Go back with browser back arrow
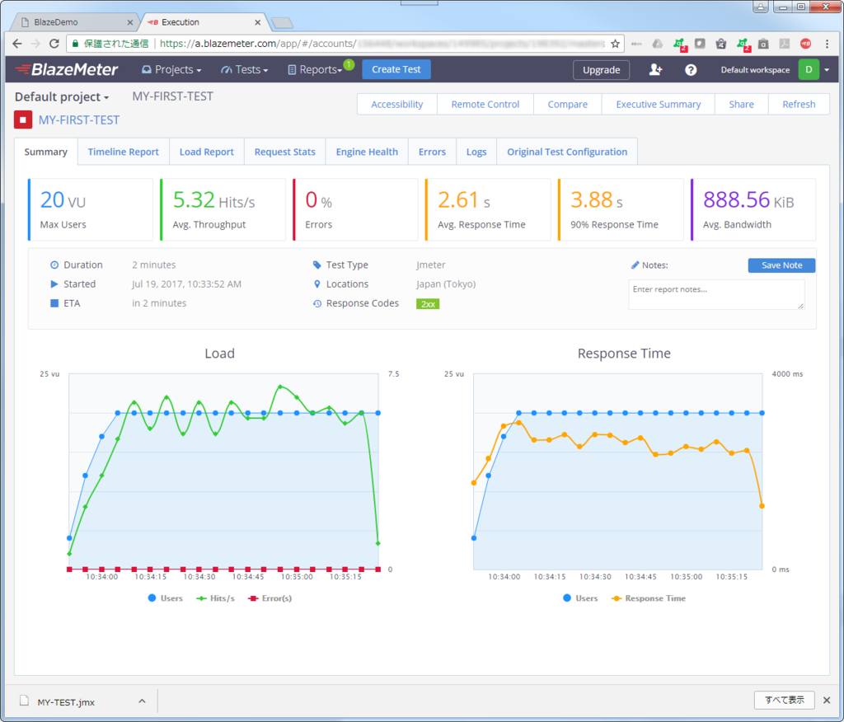844x722 pixels. [x=17, y=44]
